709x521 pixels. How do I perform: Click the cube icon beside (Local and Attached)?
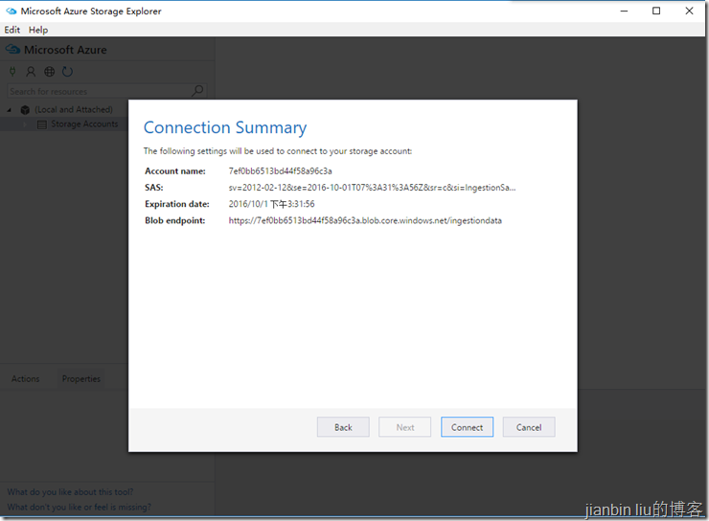click(25, 110)
